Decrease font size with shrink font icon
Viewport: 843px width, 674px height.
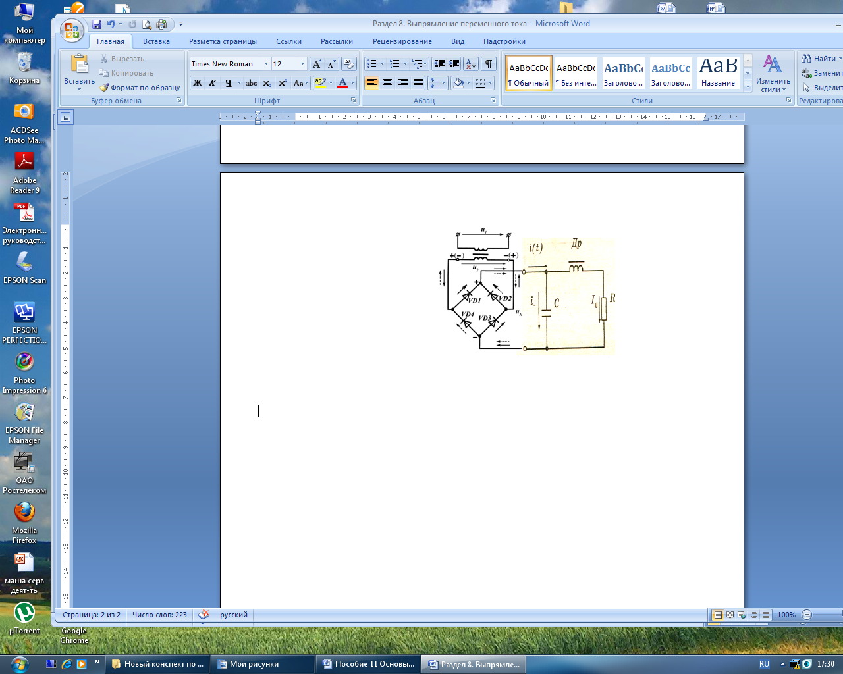pyautogui.click(x=331, y=64)
